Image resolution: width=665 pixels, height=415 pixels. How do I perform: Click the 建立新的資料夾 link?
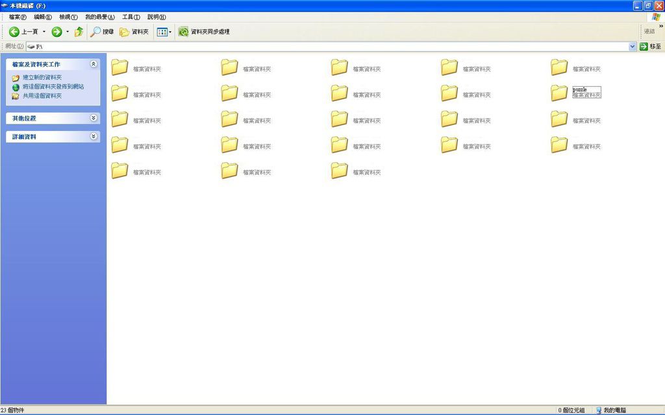tap(42, 78)
